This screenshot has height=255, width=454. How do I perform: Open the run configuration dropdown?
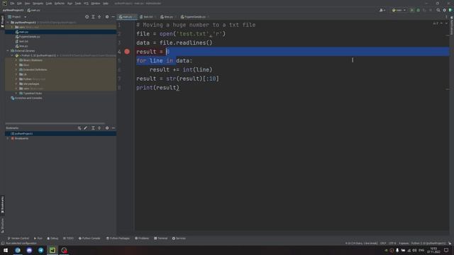click(399, 10)
